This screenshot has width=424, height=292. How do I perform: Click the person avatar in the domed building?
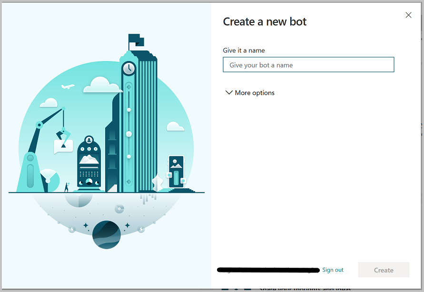click(89, 141)
